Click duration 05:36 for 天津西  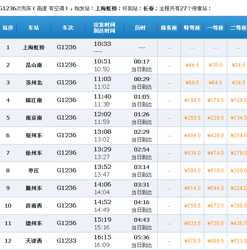coord(142,237)
